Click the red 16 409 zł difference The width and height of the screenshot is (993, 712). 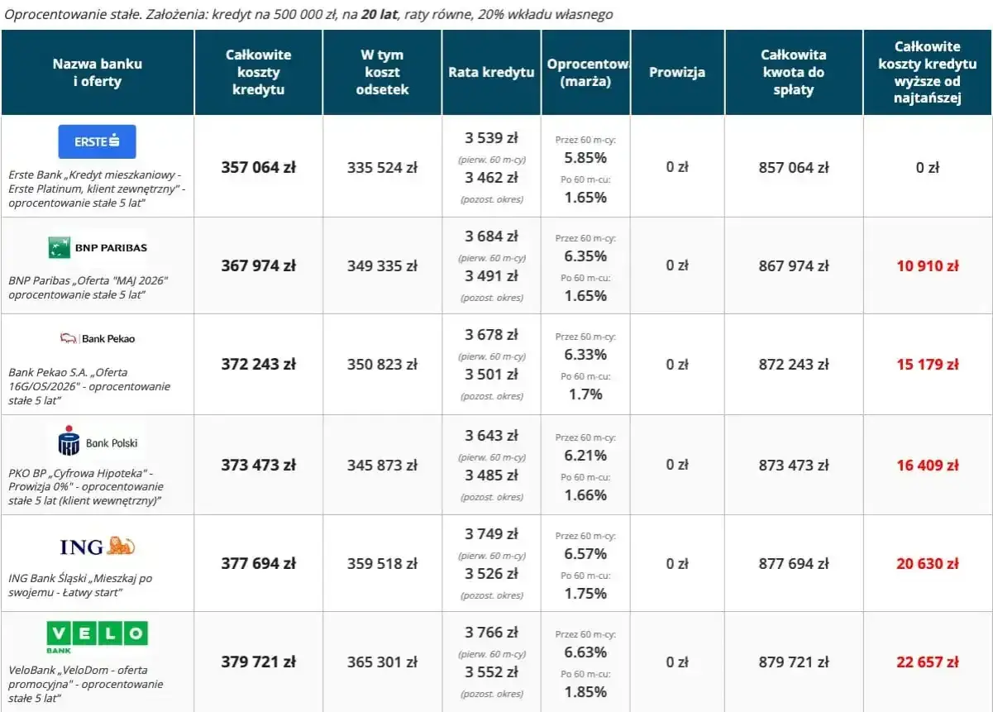pos(928,465)
